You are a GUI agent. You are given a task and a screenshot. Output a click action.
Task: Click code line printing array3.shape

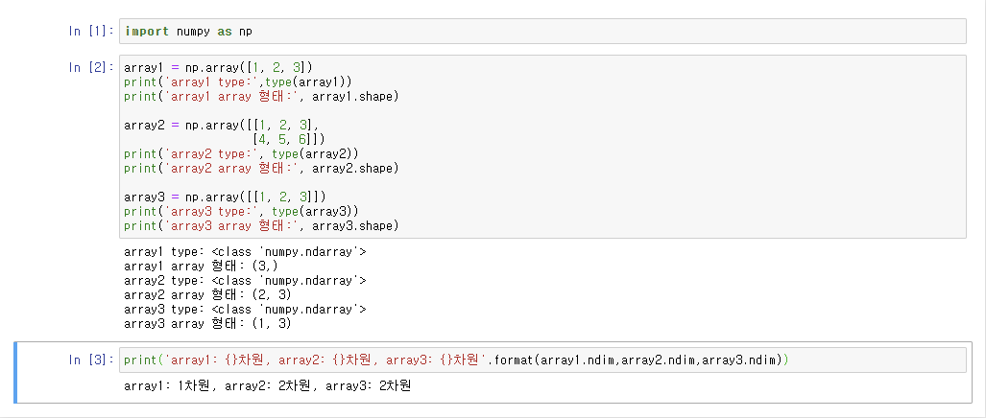(261, 226)
